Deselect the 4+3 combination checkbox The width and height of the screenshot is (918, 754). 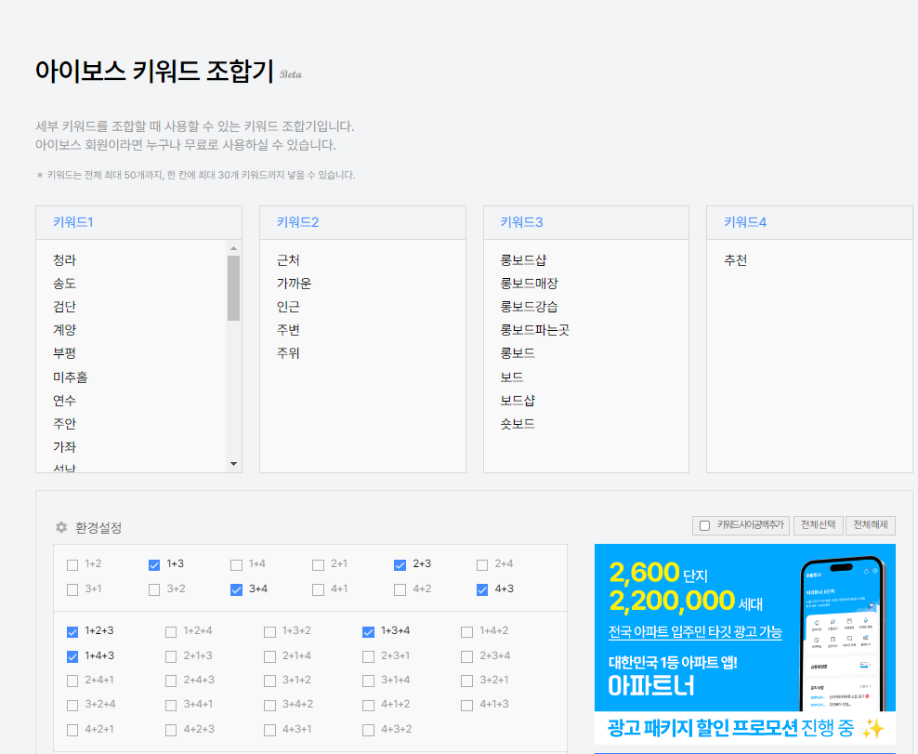pyautogui.click(x=482, y=589)
